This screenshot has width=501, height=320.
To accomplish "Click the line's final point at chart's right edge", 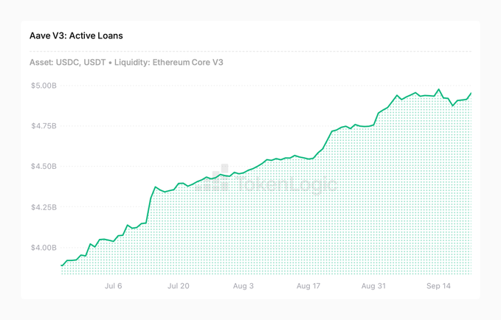I will 471,93.
